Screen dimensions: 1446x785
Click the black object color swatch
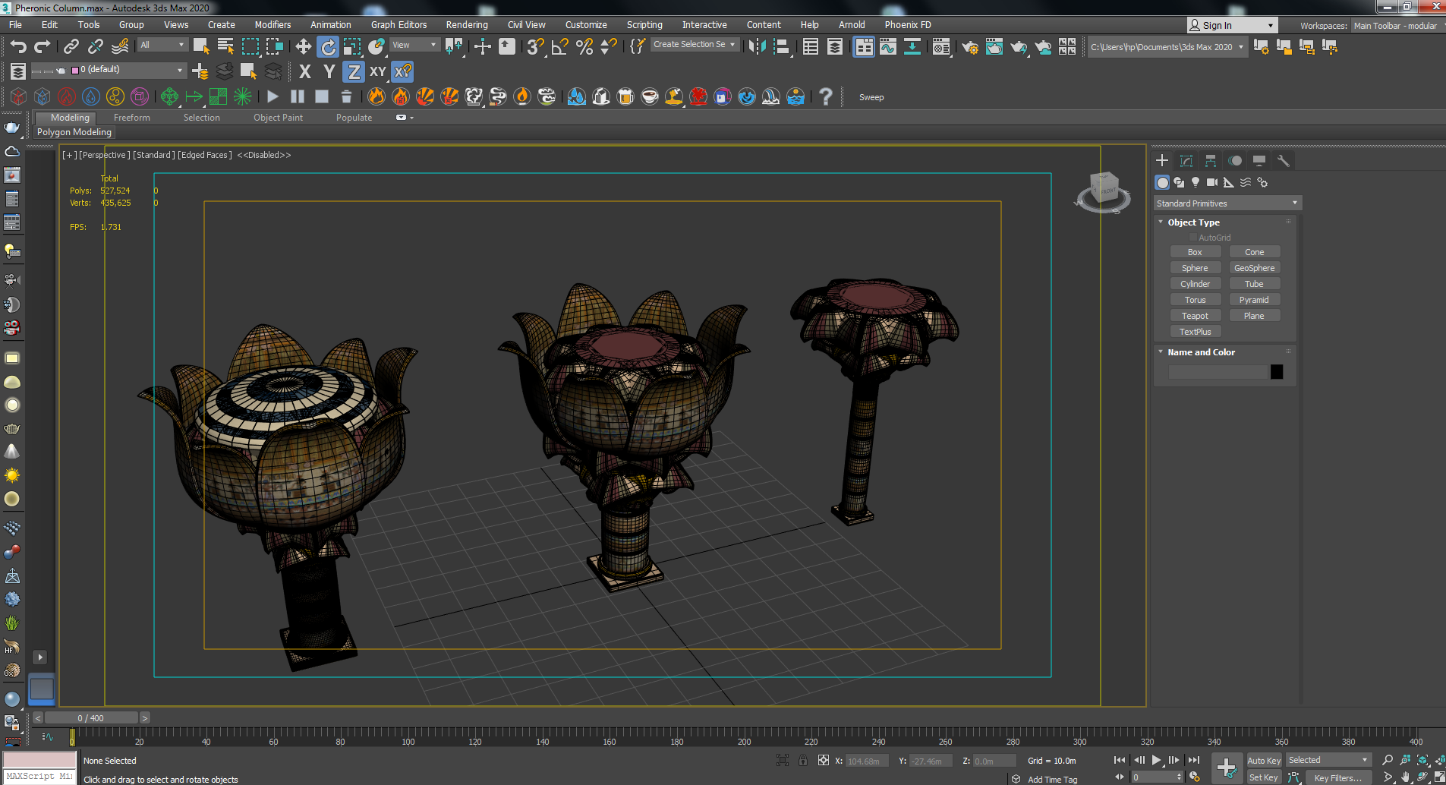(1277, 372)
